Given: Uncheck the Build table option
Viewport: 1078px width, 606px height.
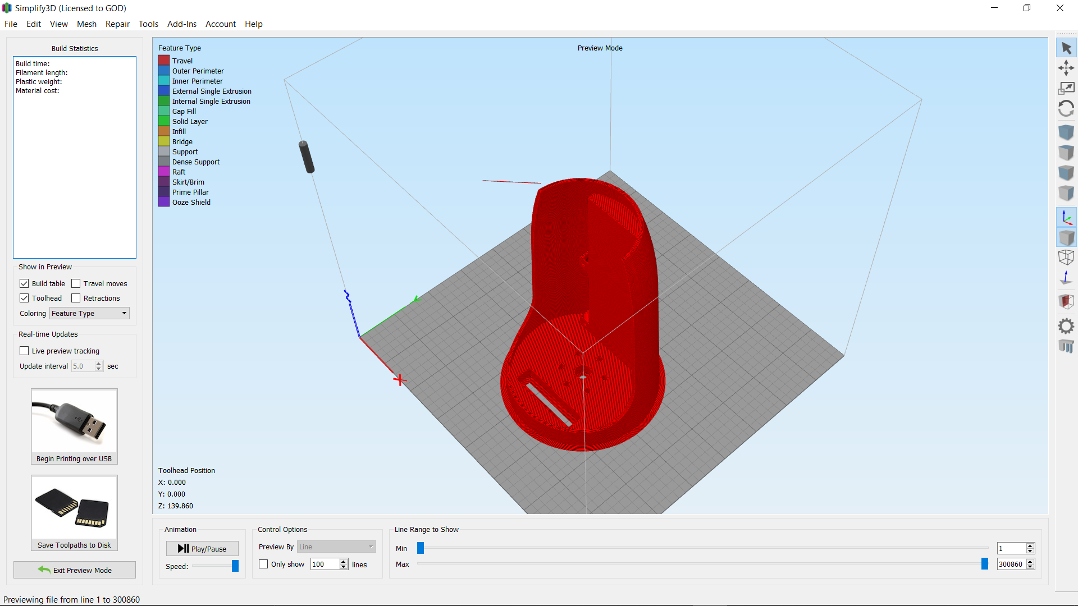Looking at the screenshot, I should 24,283.
